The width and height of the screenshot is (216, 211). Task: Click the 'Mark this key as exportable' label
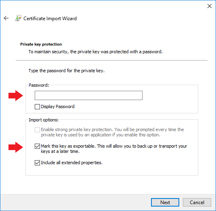coord(114,148)
